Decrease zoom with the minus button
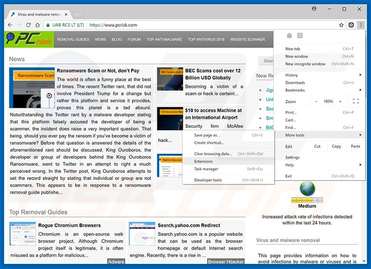Viewport: 371px width, 269px height. coord(316,102)
